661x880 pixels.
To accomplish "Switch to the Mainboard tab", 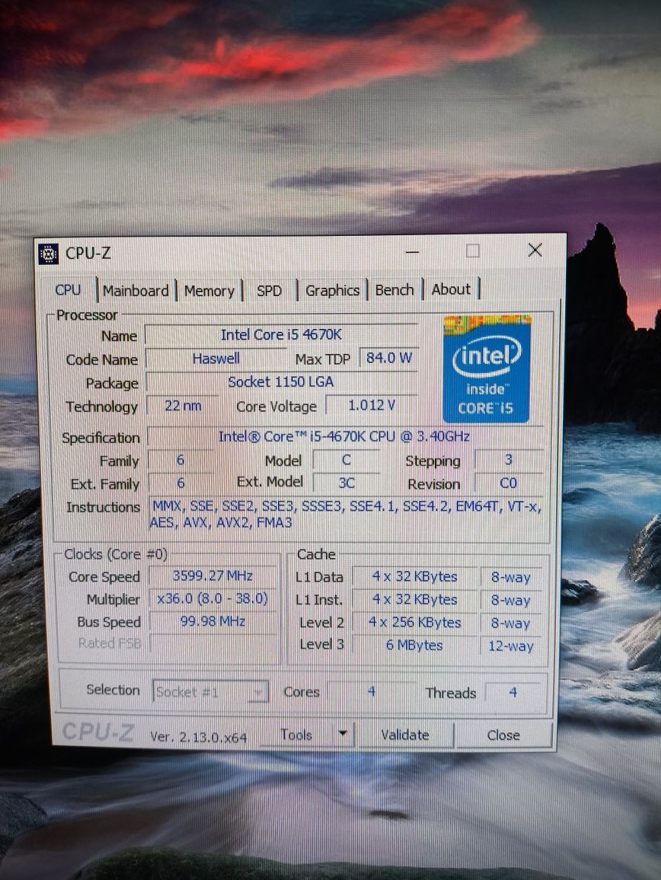I will click(136, 291).
